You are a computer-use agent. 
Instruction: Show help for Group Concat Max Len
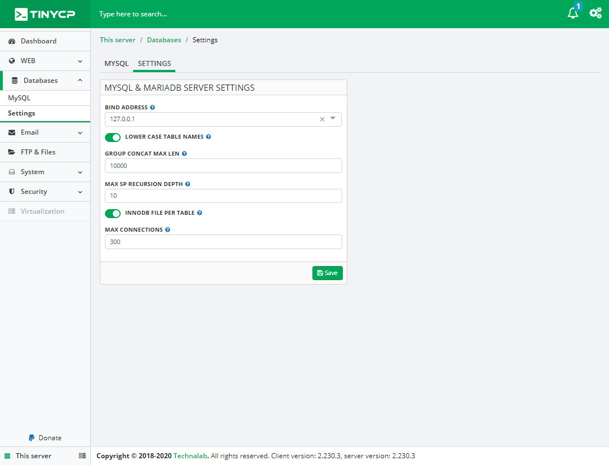(184, 154)
